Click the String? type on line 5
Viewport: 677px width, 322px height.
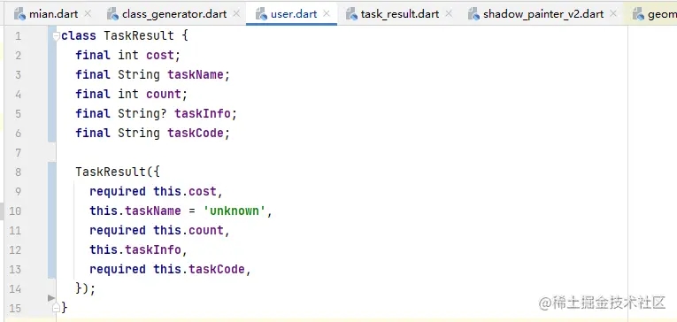coord(142,113)
